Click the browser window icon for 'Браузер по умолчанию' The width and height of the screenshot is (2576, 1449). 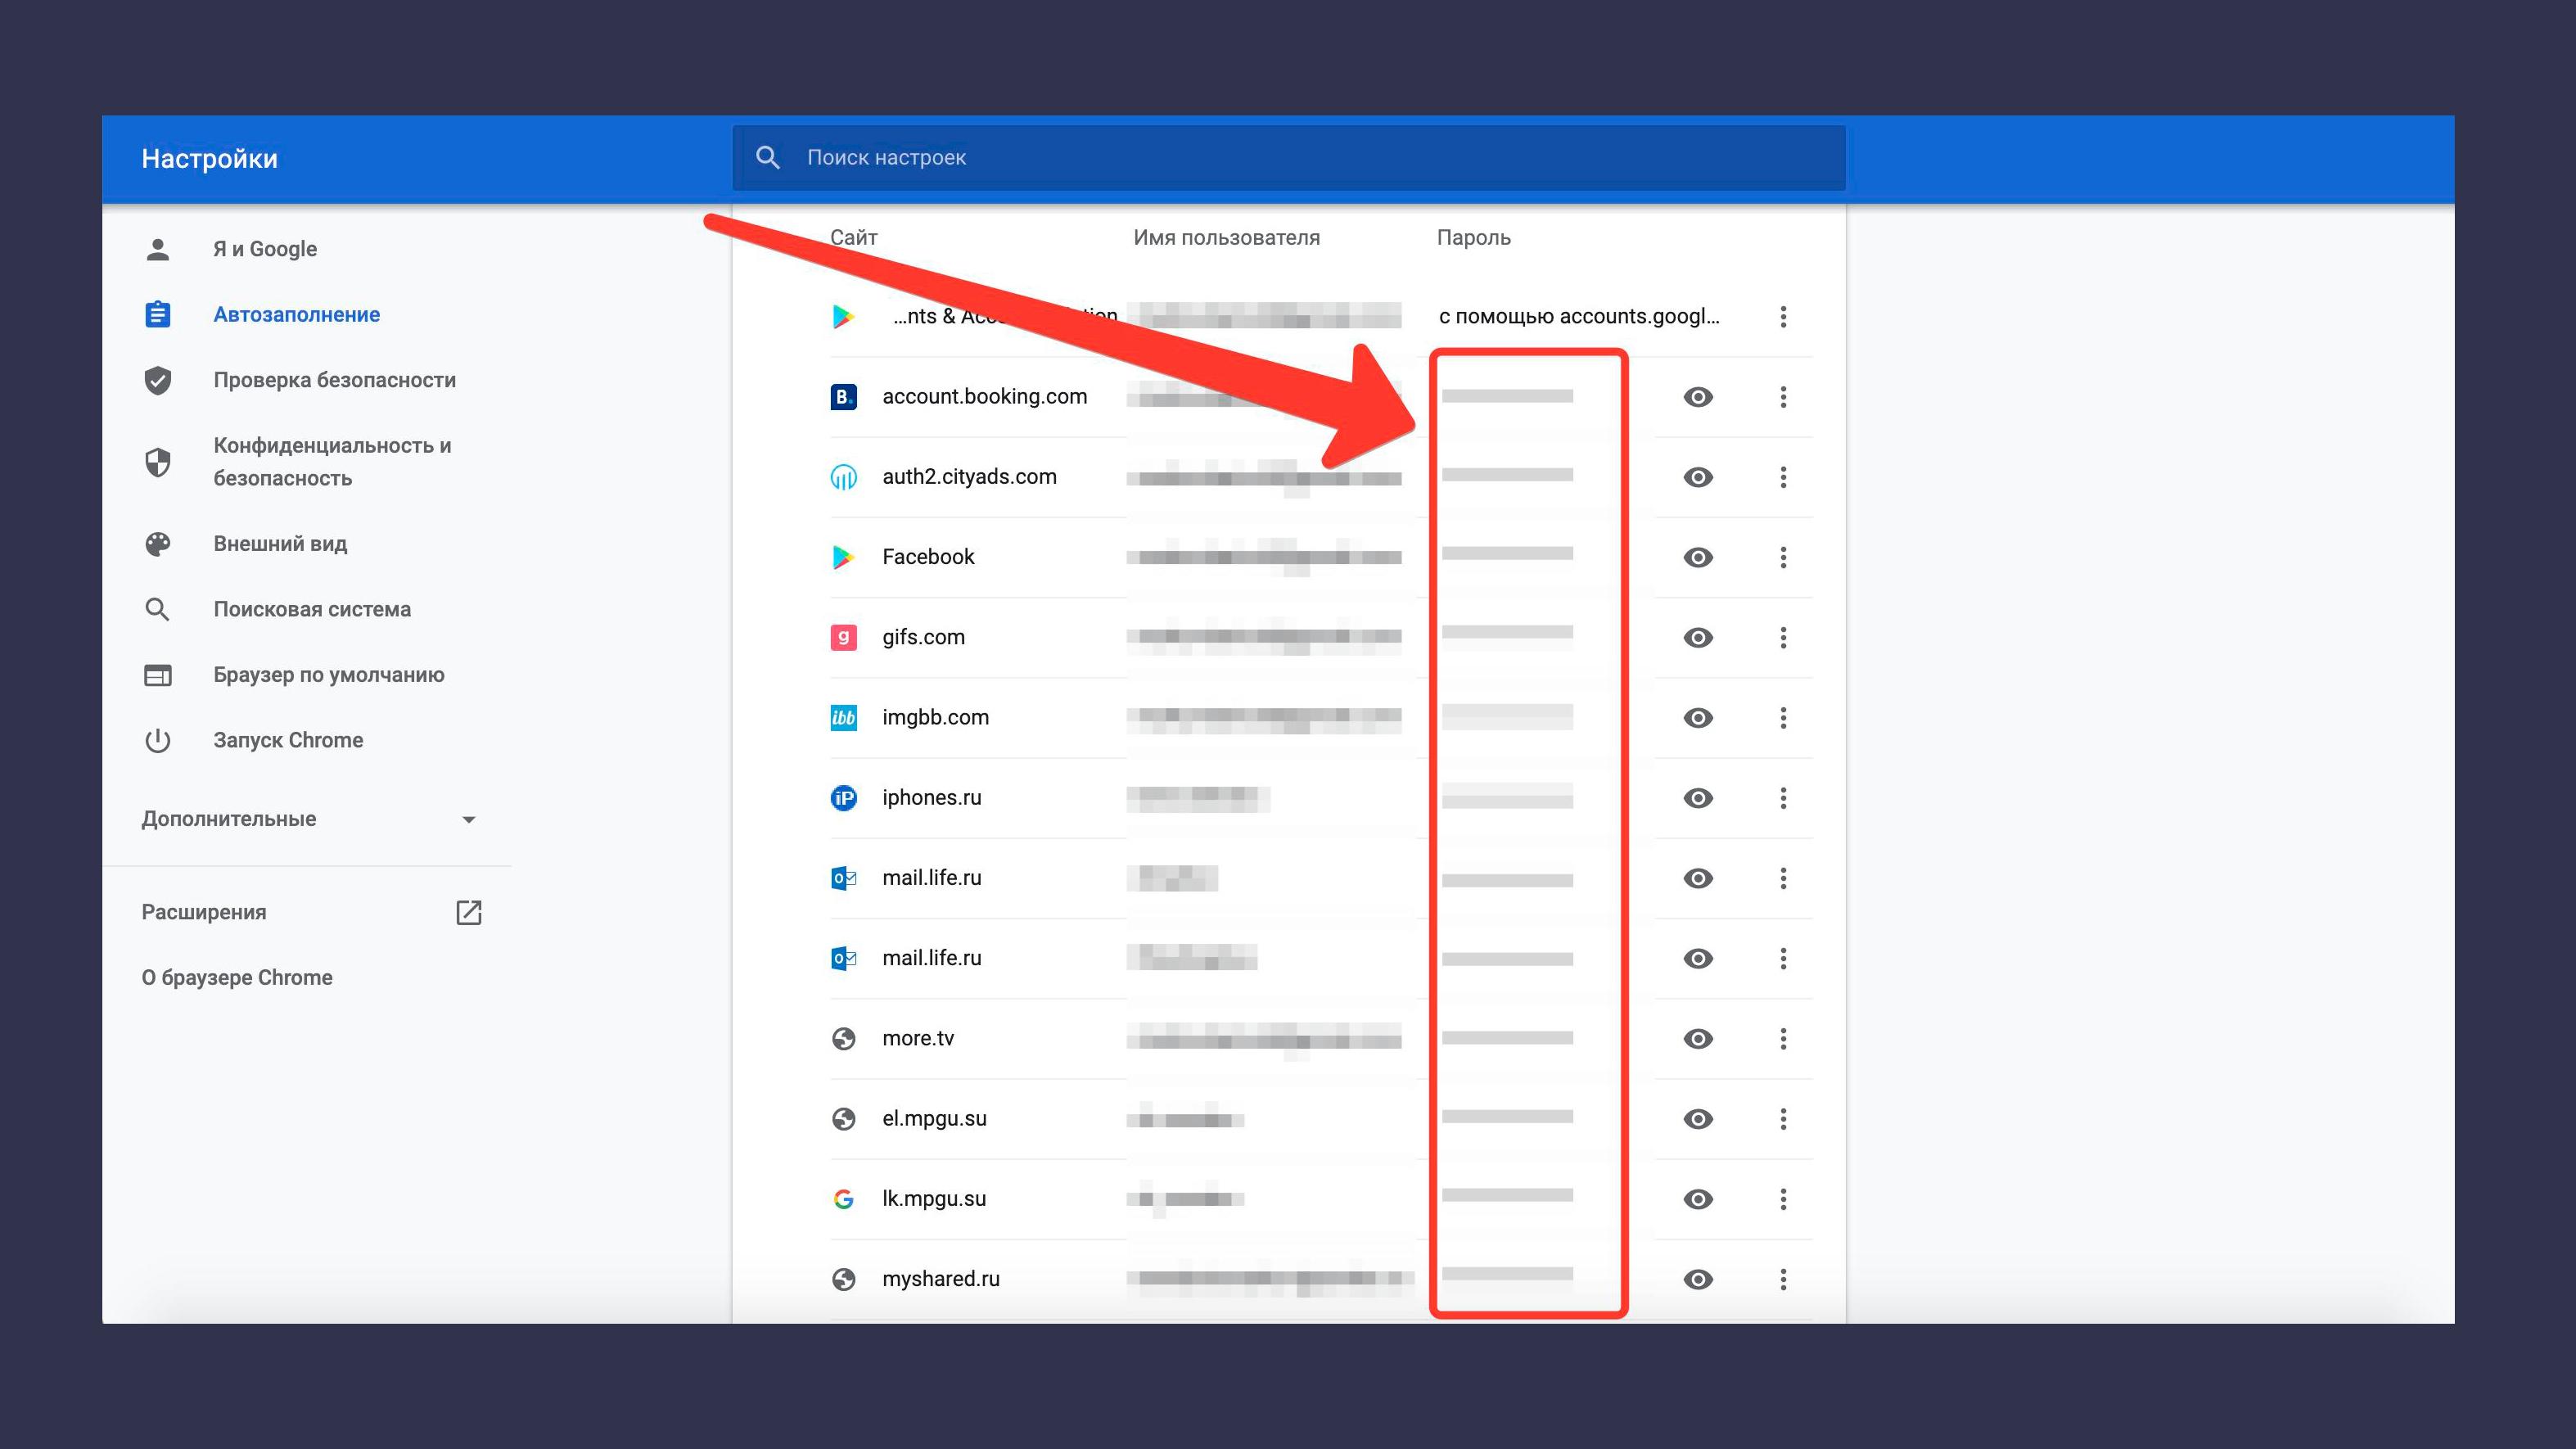click(x=157, y=675)
